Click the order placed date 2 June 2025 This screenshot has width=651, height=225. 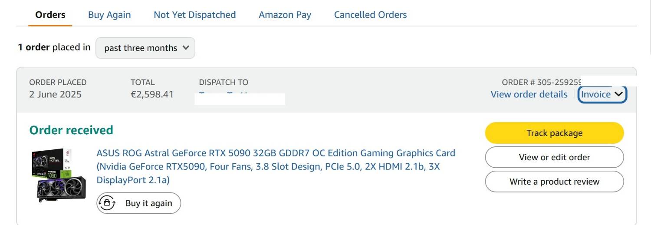click(x=55, y=94)
